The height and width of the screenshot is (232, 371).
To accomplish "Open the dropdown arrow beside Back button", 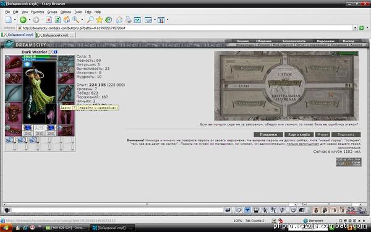I will 30,20.
